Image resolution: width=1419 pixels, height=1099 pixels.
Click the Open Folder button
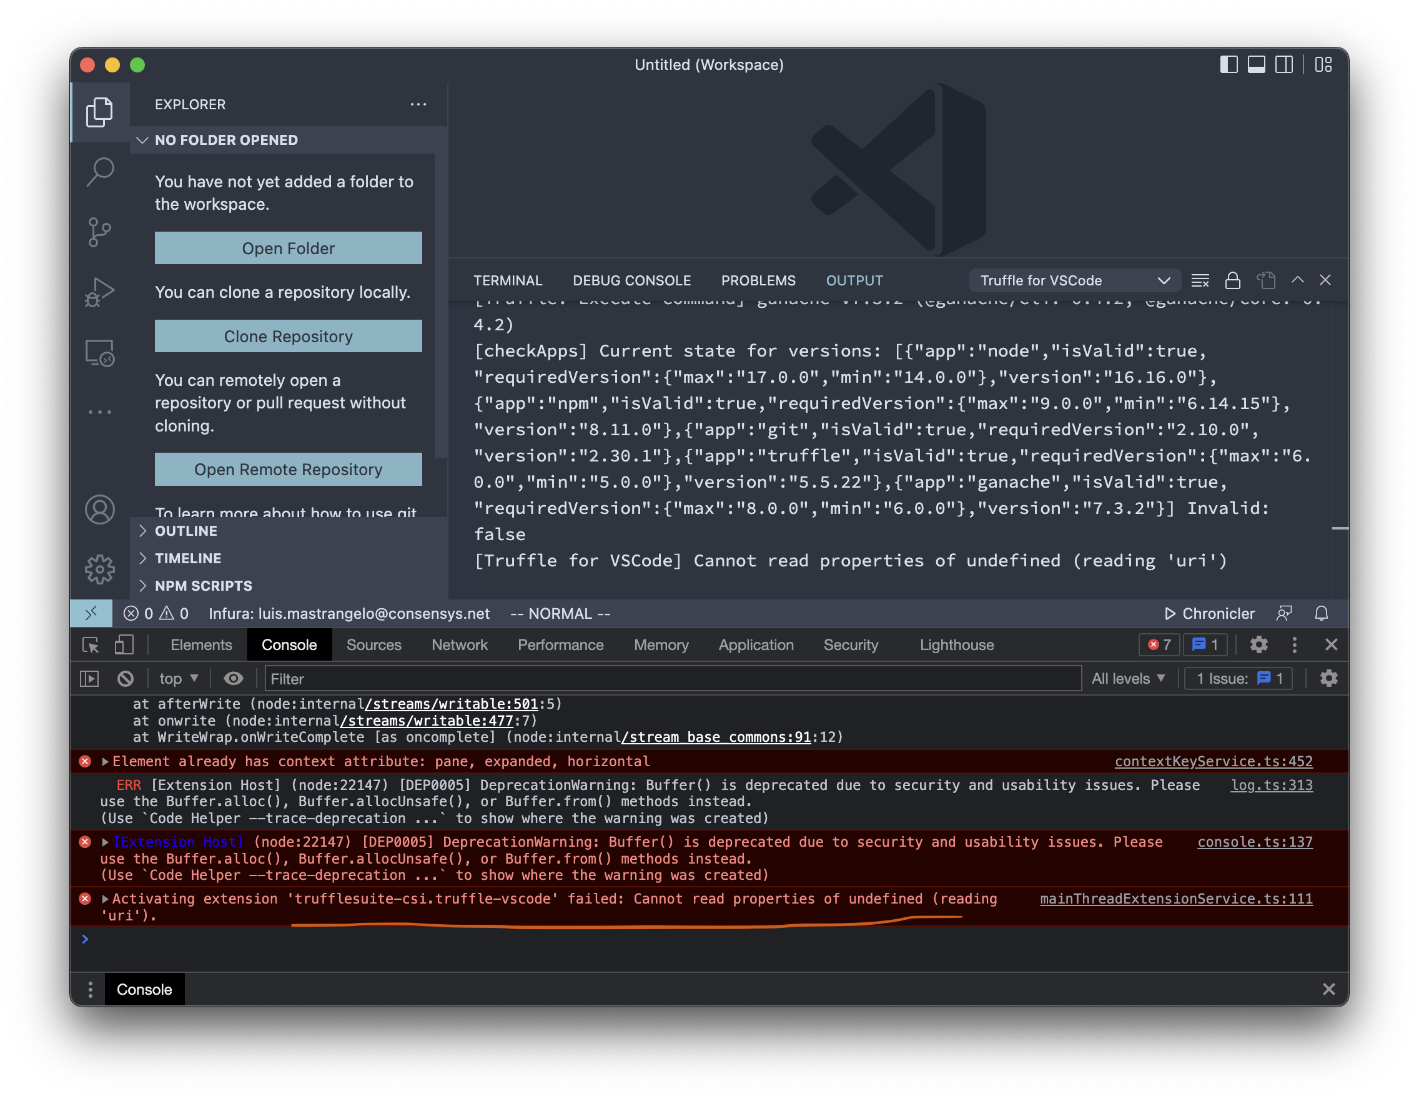click(x=288, y=247)
